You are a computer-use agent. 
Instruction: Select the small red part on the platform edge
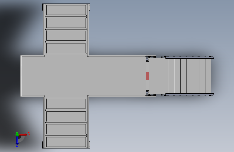tap(147, 76)
